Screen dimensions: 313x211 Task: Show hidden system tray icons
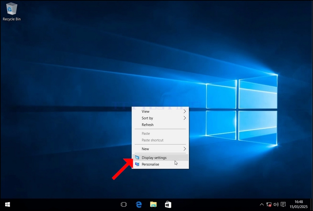[262, 205]
